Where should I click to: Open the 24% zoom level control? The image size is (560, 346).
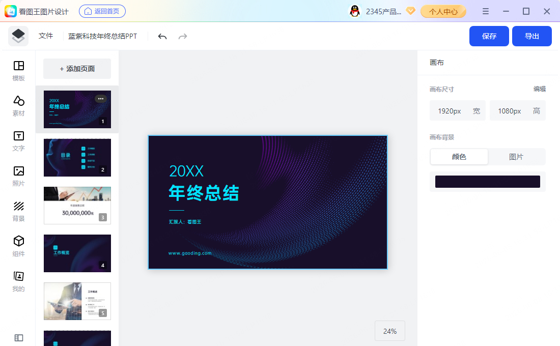click(390, 331)
